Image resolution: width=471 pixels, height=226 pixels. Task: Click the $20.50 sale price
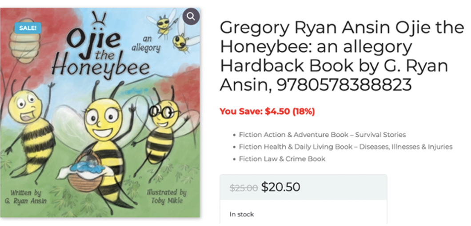(x=280, y=187)
